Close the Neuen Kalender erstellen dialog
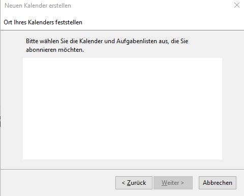The image size is (244, 196). click(x=237, y=5)
